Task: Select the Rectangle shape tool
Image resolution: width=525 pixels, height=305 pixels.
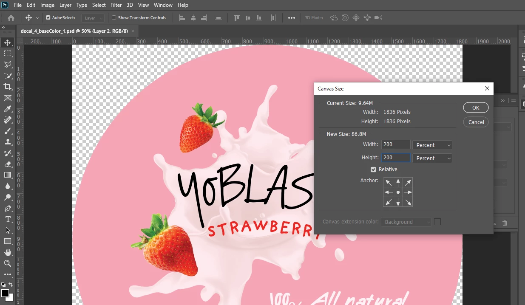Action: click(x=8, y=241)
